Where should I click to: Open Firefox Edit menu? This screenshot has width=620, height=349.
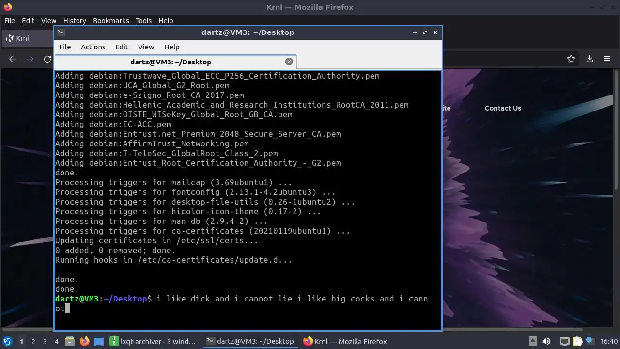point(28,21)
